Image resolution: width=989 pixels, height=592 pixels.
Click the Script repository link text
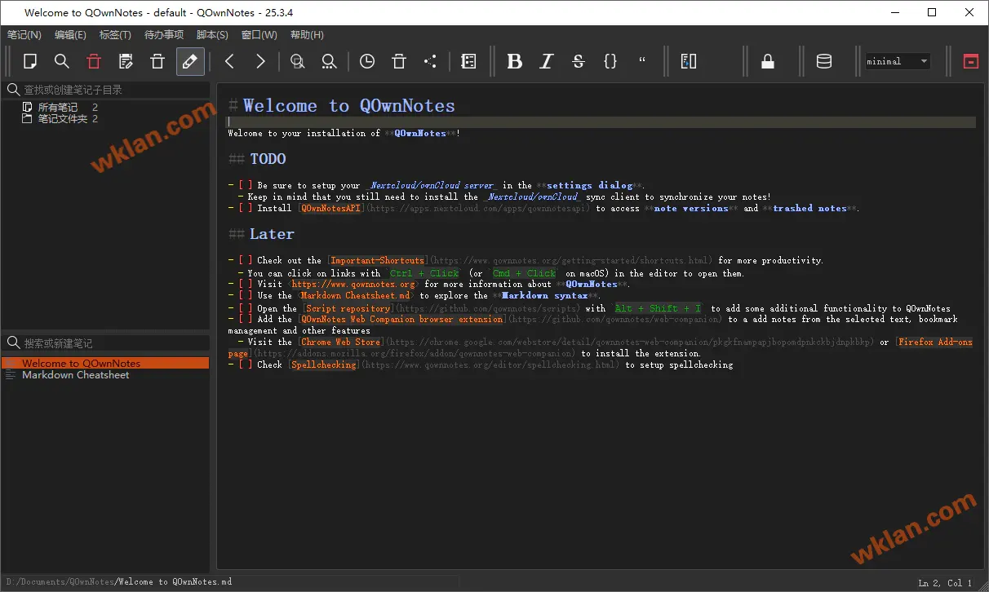pos(348,309)
